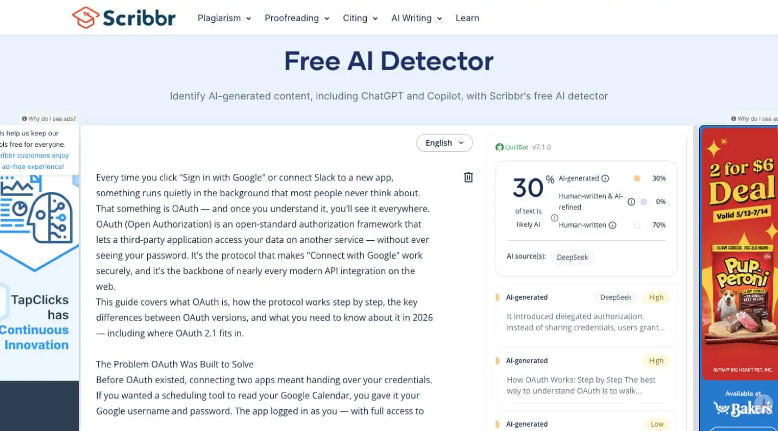Open info icon next to Human-written & AI-refined
Screen dimensions: 778x431
pyautogui.click(x=631, y=202)
